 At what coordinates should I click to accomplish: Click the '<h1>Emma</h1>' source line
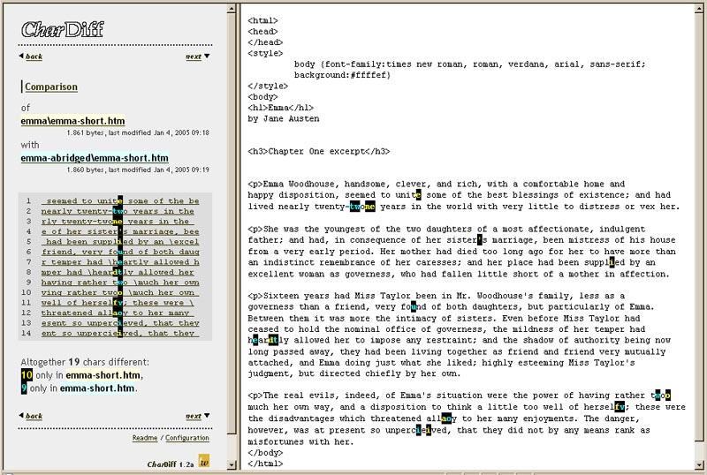point(280,108)
